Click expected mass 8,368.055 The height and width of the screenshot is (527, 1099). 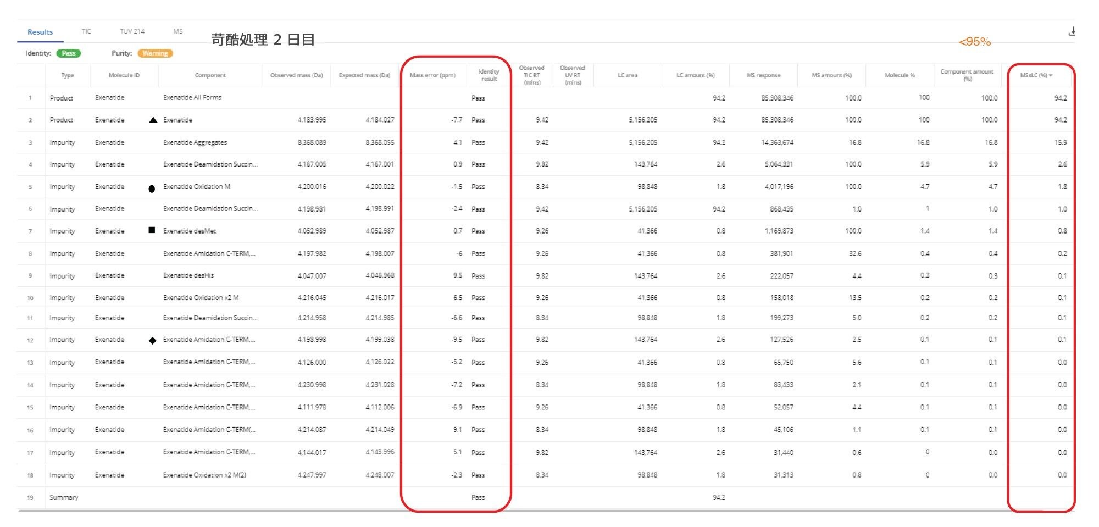pyautogui.click(x=380, y=142)
